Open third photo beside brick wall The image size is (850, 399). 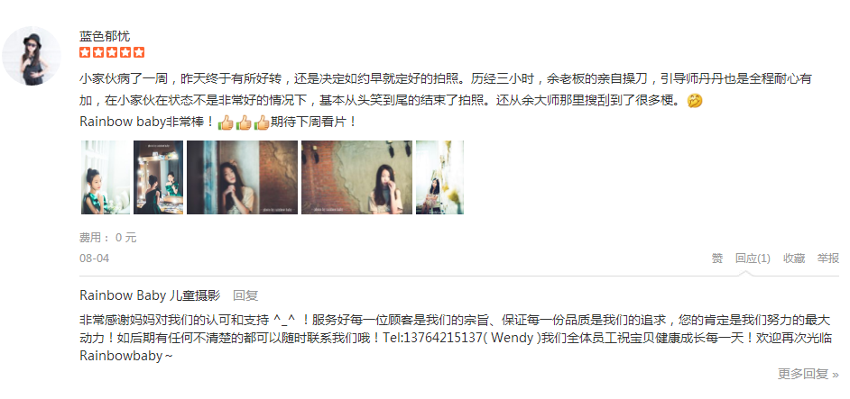tap(243, 177)
